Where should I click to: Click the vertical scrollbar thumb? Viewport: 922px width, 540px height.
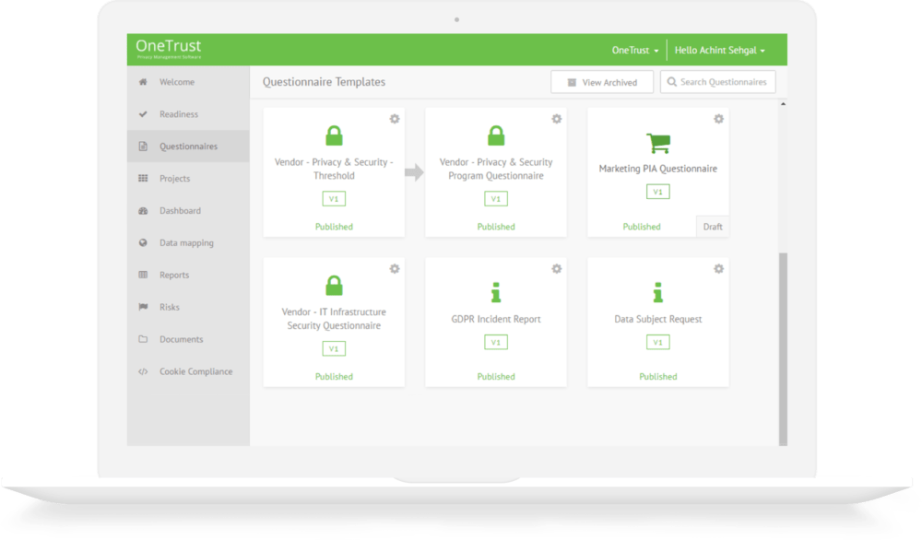point(783,349)
